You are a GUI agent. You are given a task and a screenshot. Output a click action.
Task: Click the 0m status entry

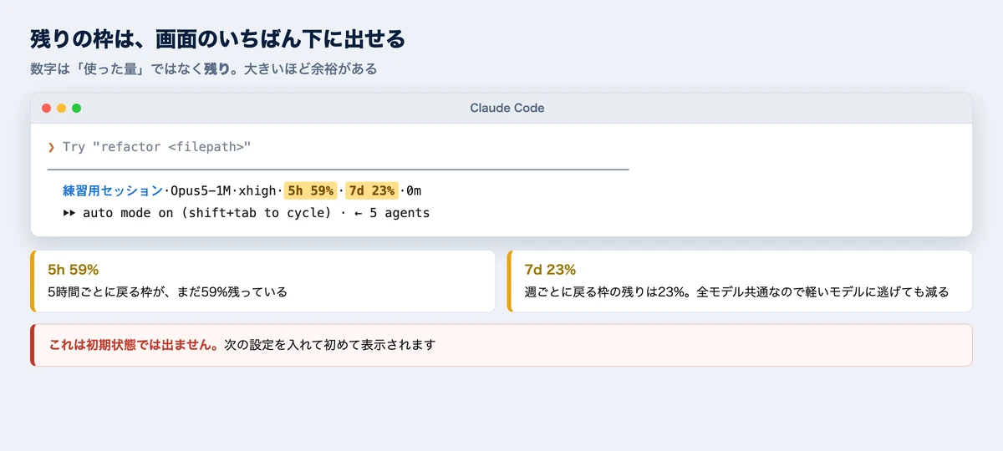pos(414,191)
